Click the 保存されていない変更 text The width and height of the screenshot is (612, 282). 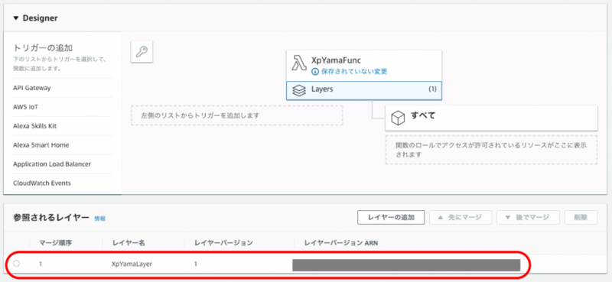coord(354,72)
